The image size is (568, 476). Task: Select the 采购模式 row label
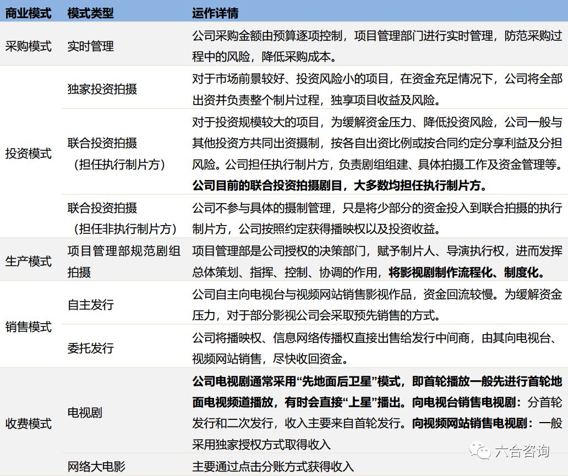coord(28,46)
